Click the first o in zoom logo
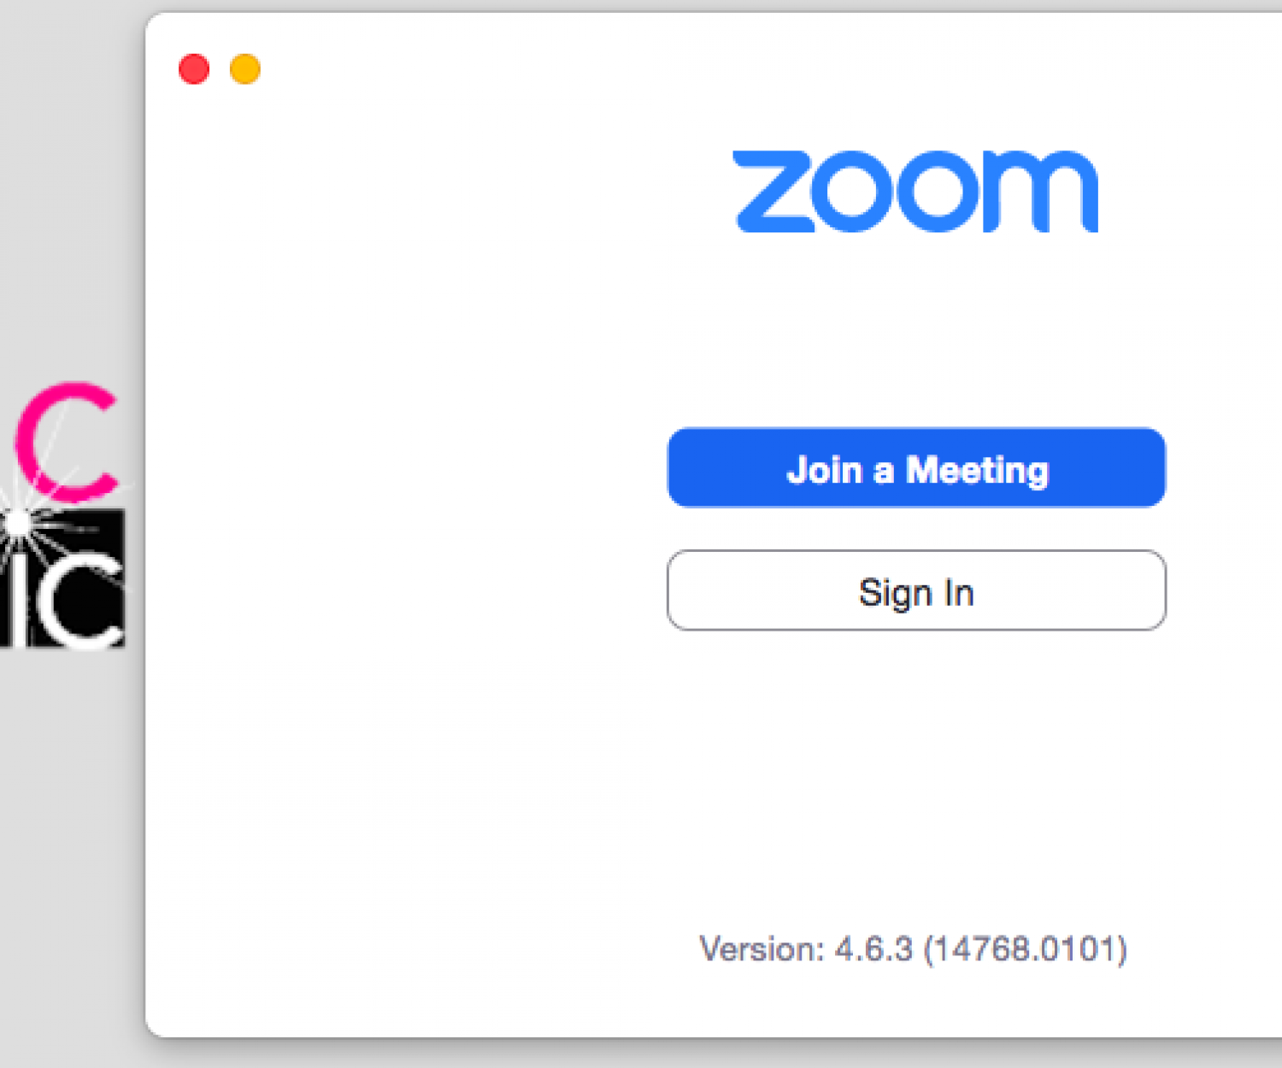The image size is (1282, 1068). point(858,191)
